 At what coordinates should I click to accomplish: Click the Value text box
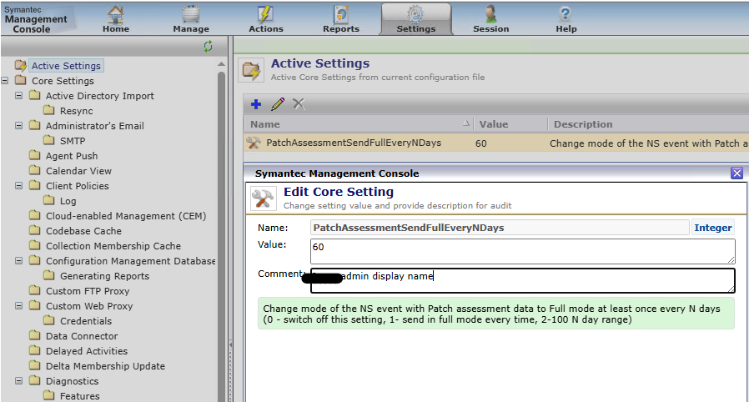pyautogui.click(x=523, y=251)
